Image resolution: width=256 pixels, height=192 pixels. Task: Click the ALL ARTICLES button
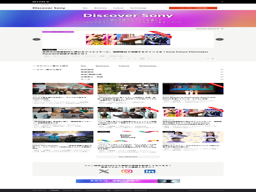click(128, 157)
